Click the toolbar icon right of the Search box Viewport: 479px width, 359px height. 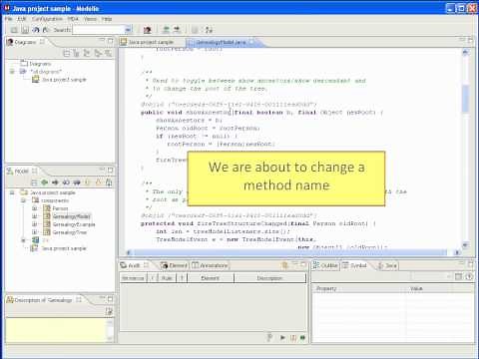pyautogui.click(x=147, y=30)
